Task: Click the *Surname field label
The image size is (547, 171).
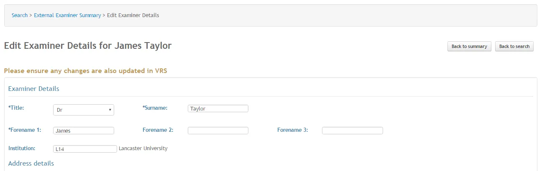Action: (155, 108)
